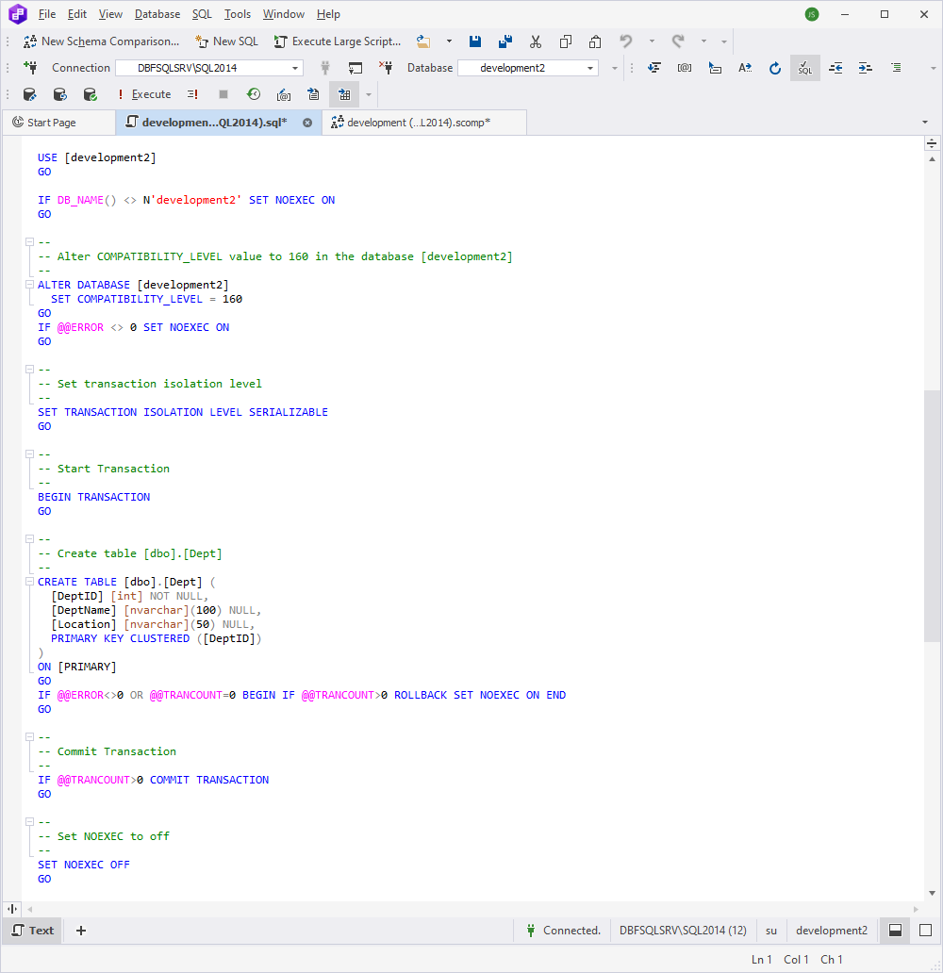Toggle the single-pane layout button in status bar
943x973 pixels.
pos(926,931)
